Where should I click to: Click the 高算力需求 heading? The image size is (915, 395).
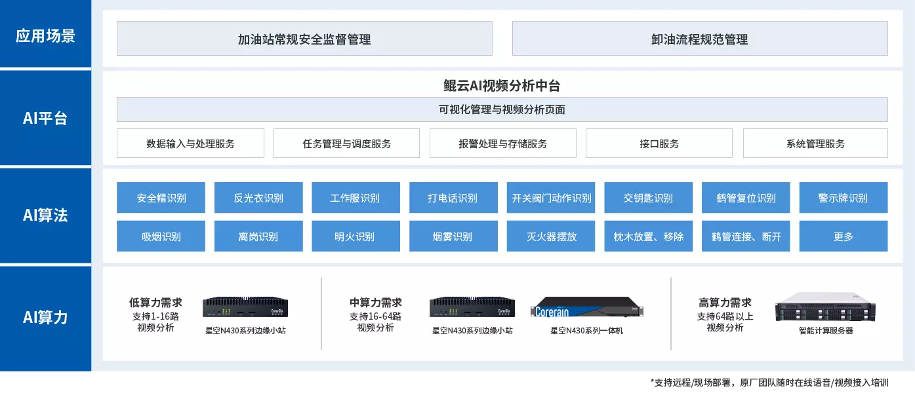(725, 303)
